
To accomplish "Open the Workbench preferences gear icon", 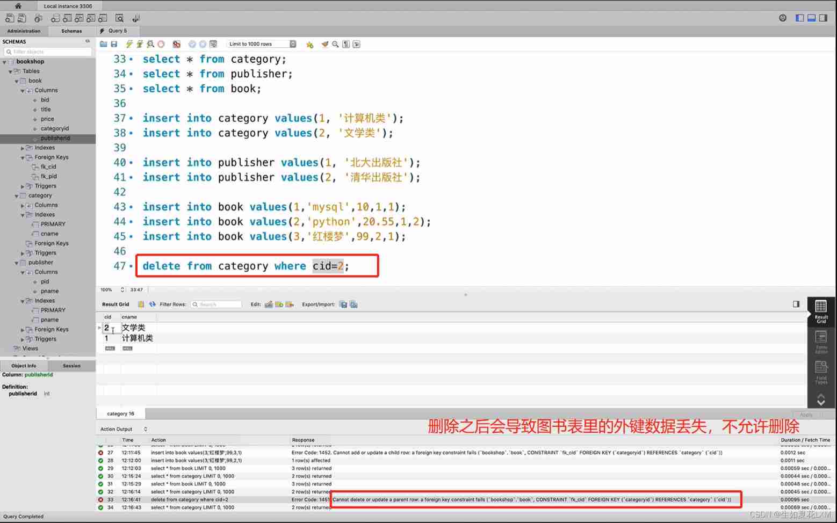I will tap(783, 18).
